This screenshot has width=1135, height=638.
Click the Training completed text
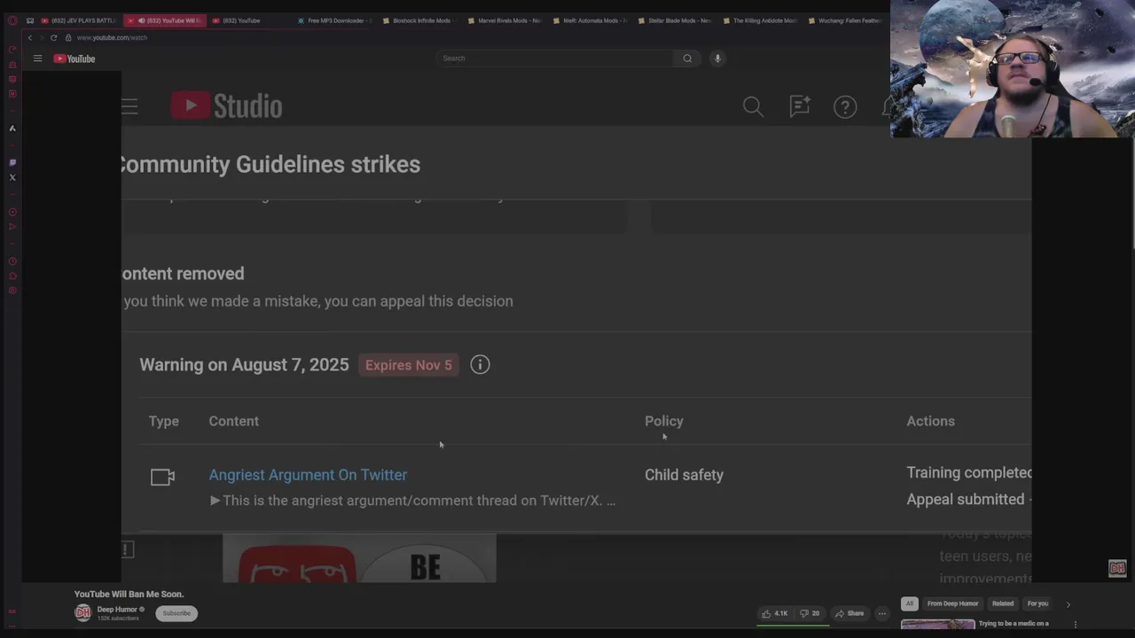click(x=969, y=473)
